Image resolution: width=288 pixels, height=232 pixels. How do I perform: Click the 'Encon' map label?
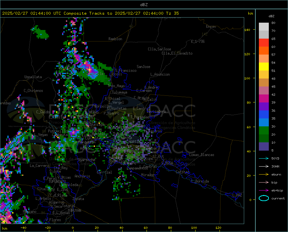[211, 26]
